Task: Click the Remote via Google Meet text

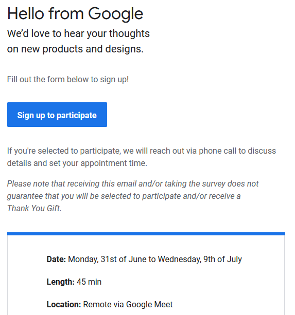Action: [128, 305]
